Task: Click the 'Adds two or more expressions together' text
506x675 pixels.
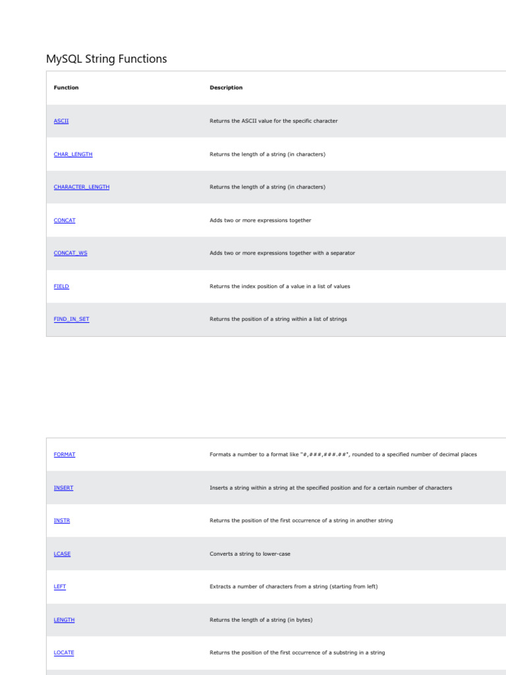Action: point(260,220)
